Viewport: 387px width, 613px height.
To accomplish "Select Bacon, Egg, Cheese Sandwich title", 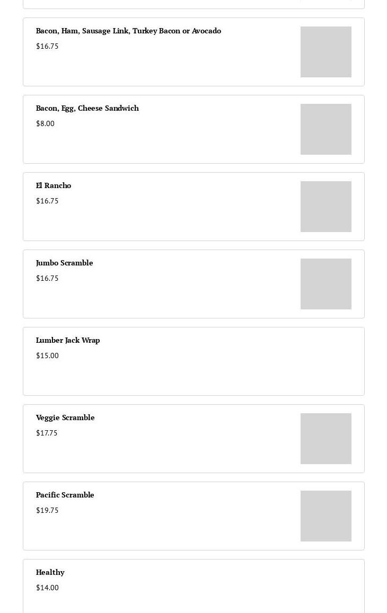I will 87,108.
